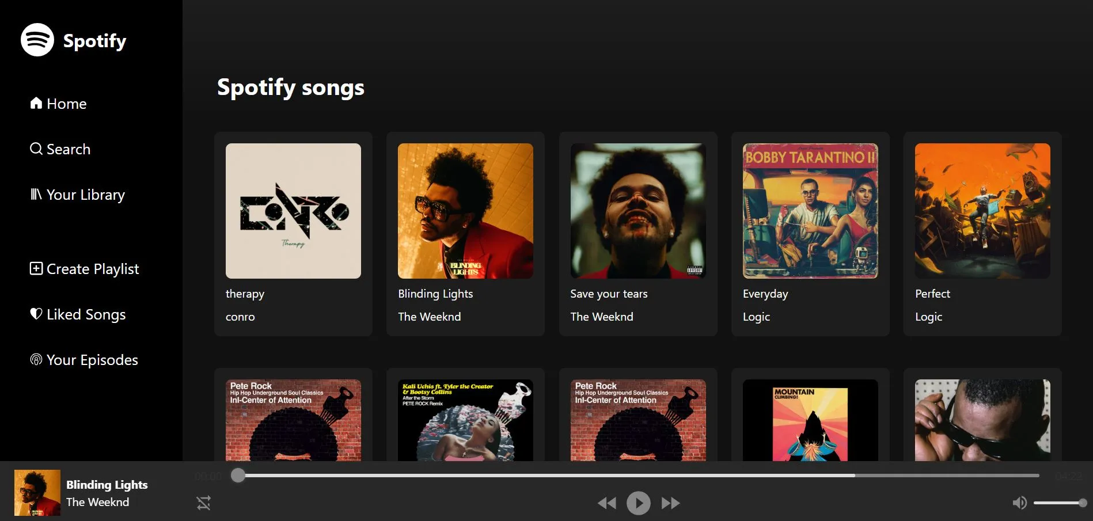The image size is (1093, 521).
Task: Click 'Blinding Lights' title in player bar
Action: click(x=107, y=485)
